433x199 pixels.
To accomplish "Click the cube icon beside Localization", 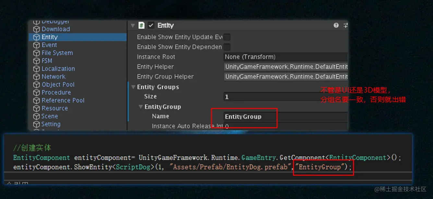I will coord(37,69).
